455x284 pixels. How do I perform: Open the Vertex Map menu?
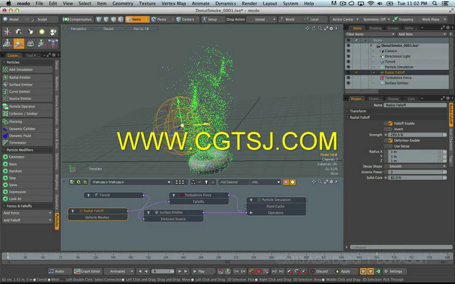[173, 3]
